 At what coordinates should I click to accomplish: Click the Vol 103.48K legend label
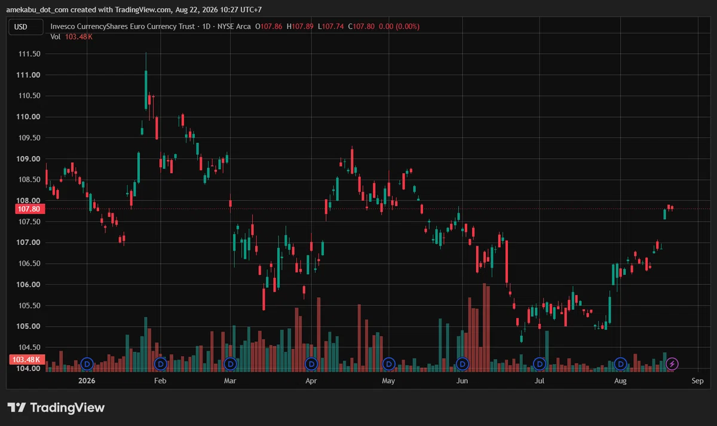coord(71,37)
